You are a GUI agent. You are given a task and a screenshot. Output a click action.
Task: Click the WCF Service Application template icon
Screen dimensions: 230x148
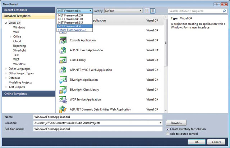[x=63, y=99]
